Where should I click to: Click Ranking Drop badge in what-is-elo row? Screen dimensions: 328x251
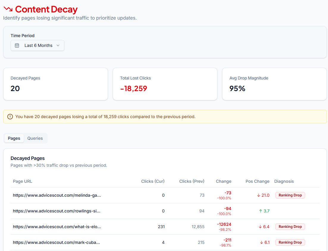click(x=290, y=227)
